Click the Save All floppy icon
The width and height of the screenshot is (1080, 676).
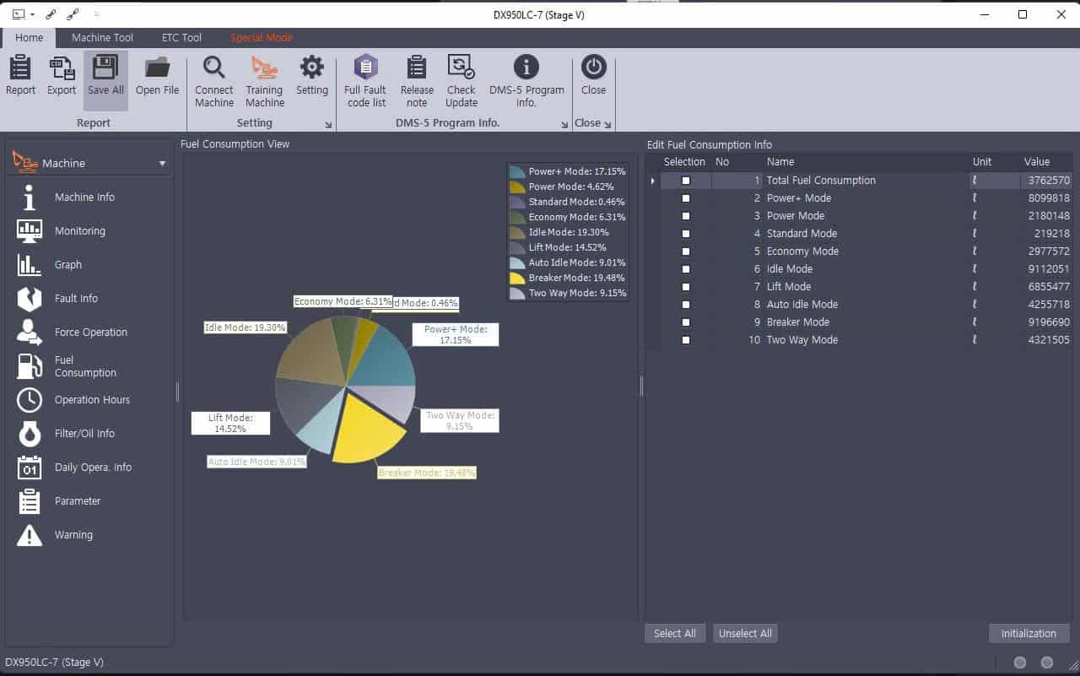point(105,68)
